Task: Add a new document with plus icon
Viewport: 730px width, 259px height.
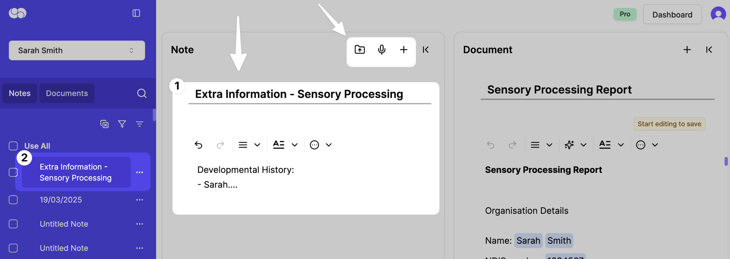Action: coord(687,50)
